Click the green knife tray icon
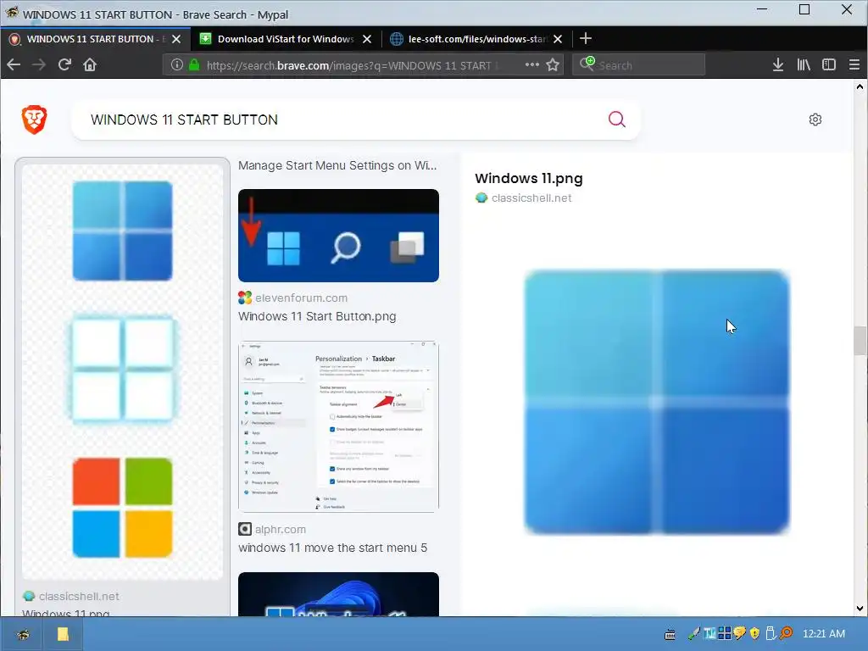 (x=694, y=632)
